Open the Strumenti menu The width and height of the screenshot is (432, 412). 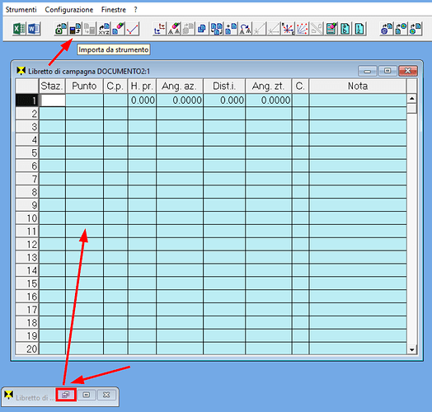click(x=21, y=10)
